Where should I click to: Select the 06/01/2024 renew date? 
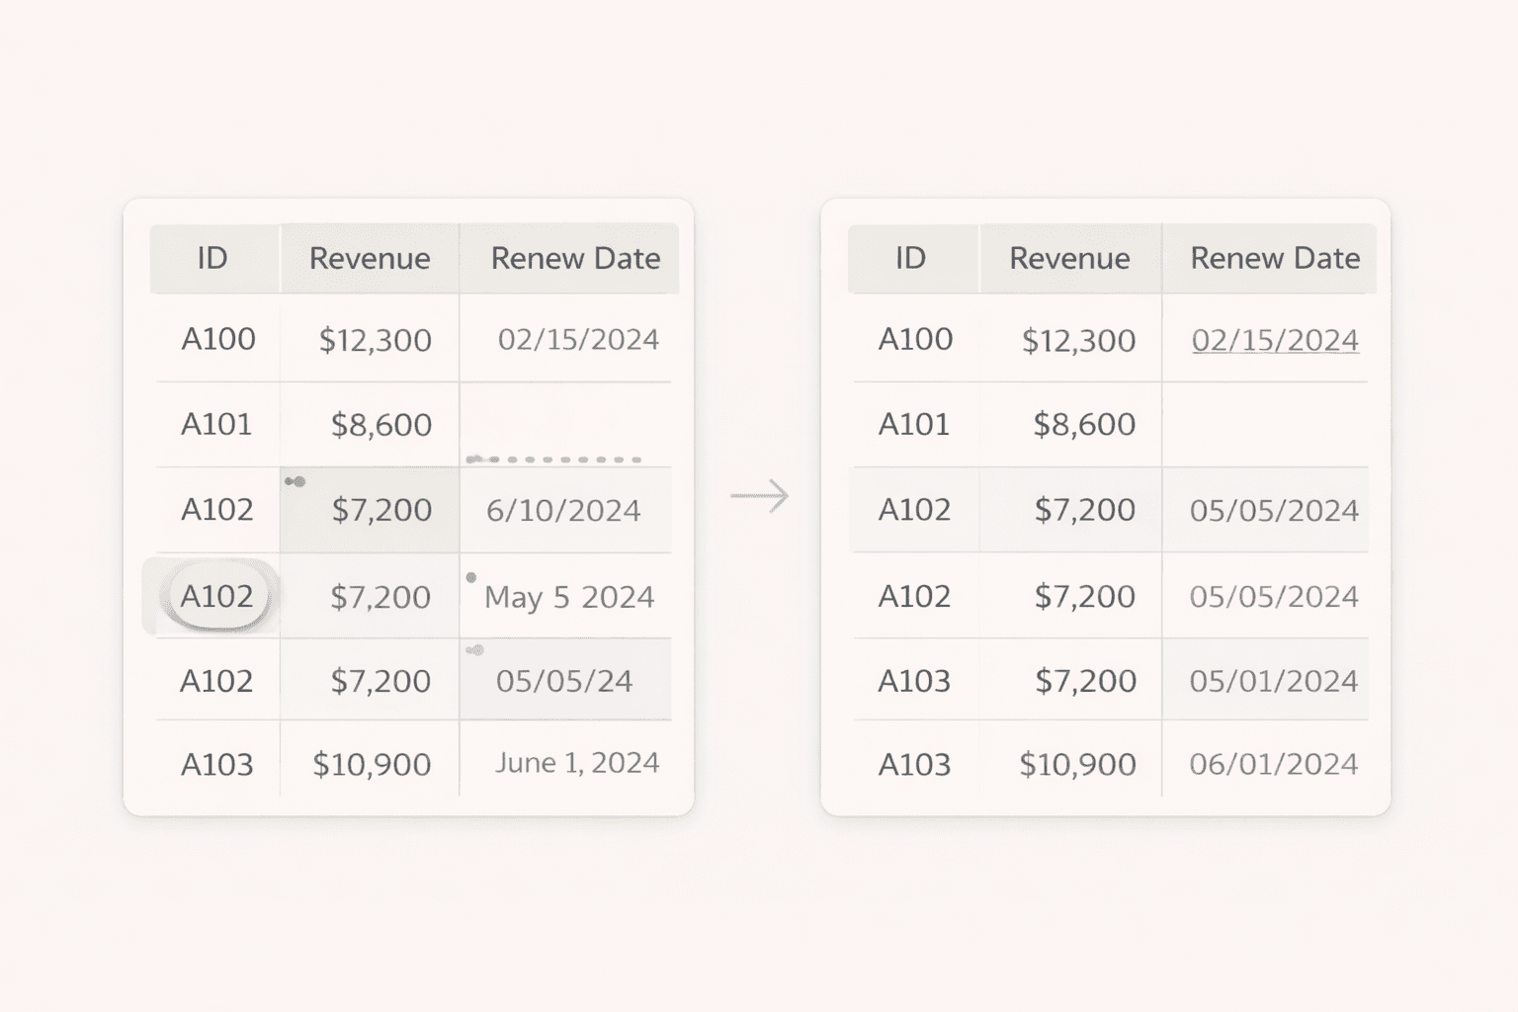point(1274,764)
